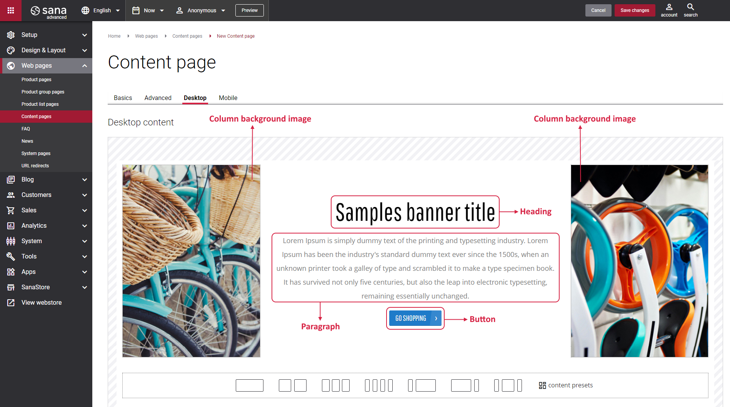The width and height of the screenshot is (730, 407).
Task: Click the View webstore external link icon
Action: tap(11, 303)
